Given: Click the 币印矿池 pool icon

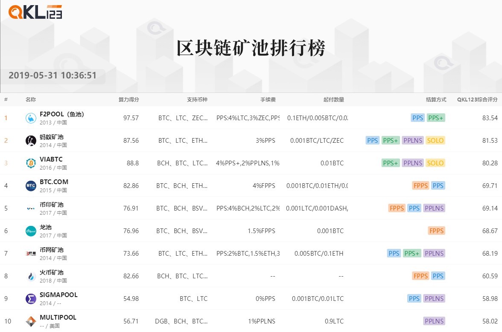Looking at the screenshot, I should [x=31, y=208].
